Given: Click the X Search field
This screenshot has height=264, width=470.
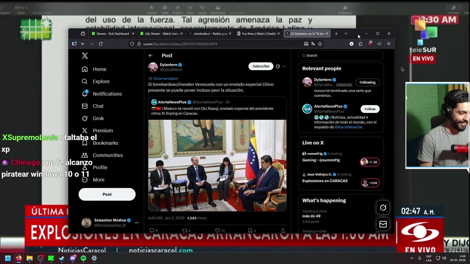Looking at the screenshot, I should [x=341, y=55].
